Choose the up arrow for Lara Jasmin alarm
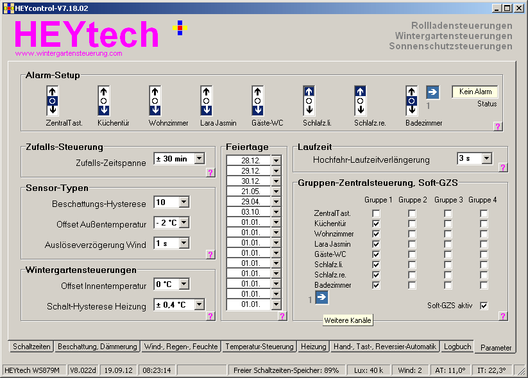The height and width of the screenshot is (378, 528). tap(207, 92)
